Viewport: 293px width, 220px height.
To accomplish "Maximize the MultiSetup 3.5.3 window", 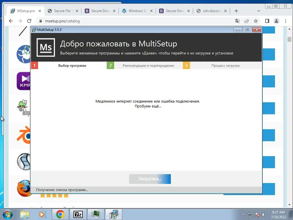I will coord(247,30).
